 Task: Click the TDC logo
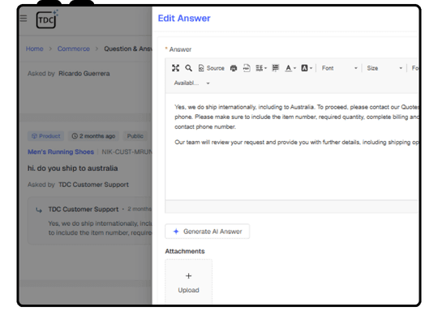click(47, 19)
